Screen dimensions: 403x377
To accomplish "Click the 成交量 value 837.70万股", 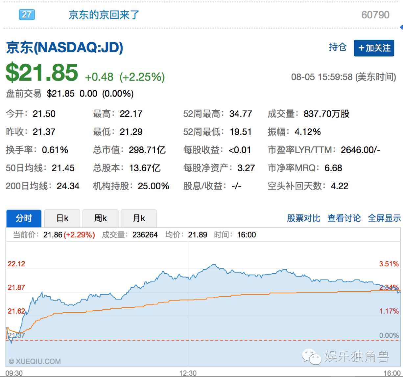I will [x=326, y=114].
